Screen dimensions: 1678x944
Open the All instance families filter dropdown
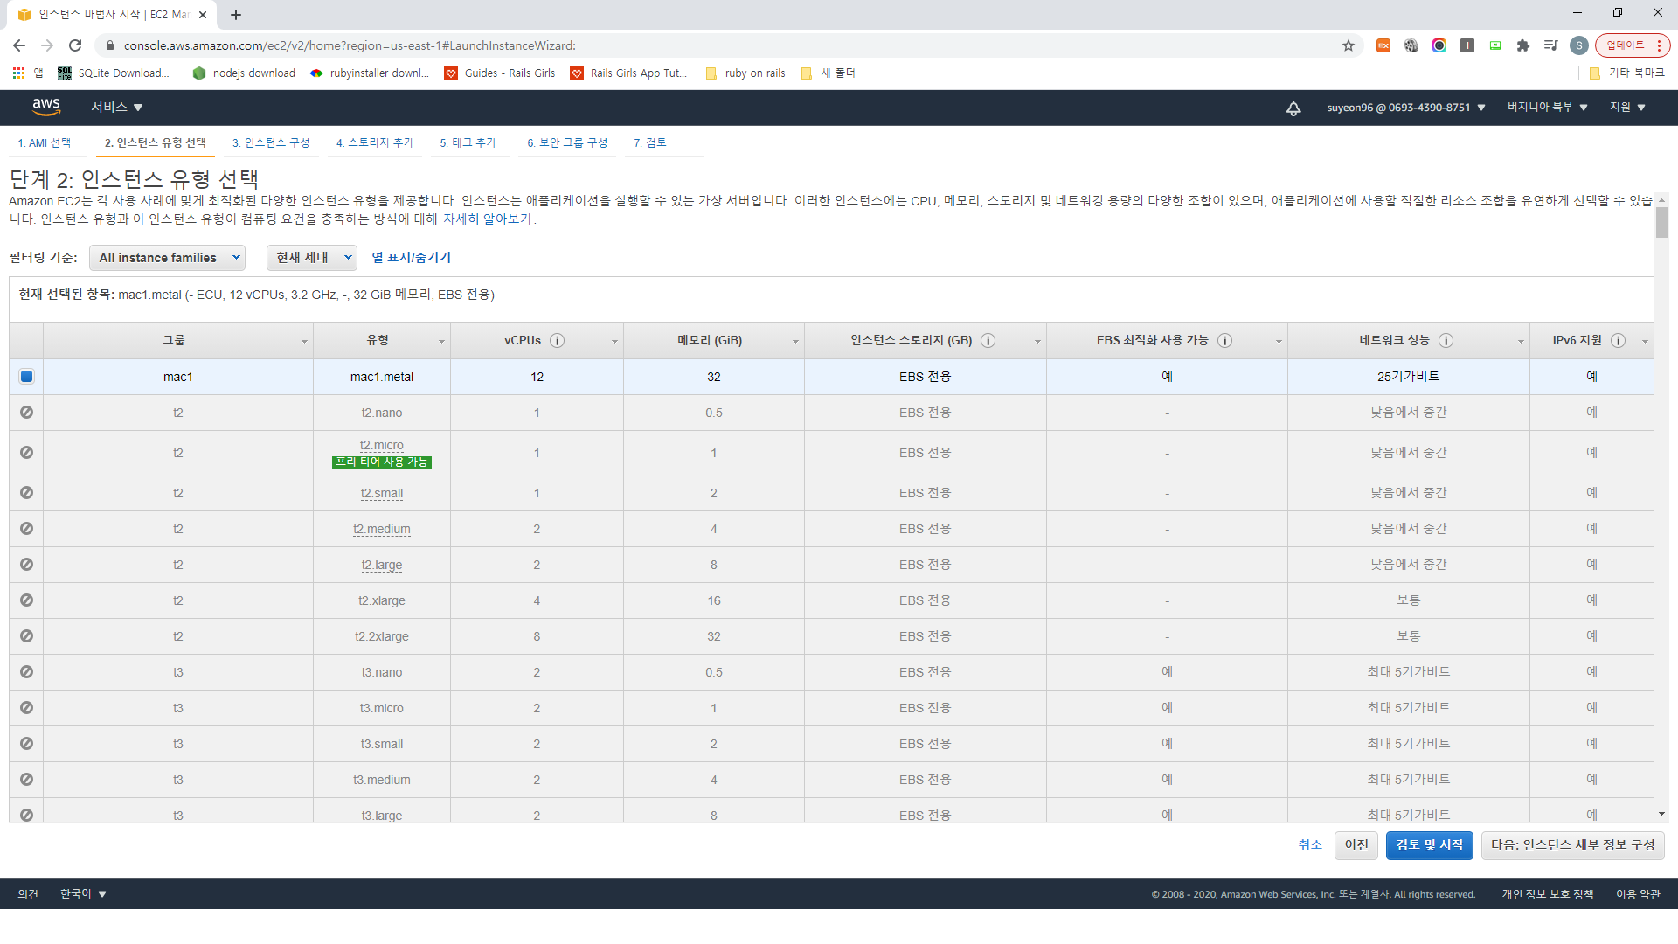click(x=167, y=258)
